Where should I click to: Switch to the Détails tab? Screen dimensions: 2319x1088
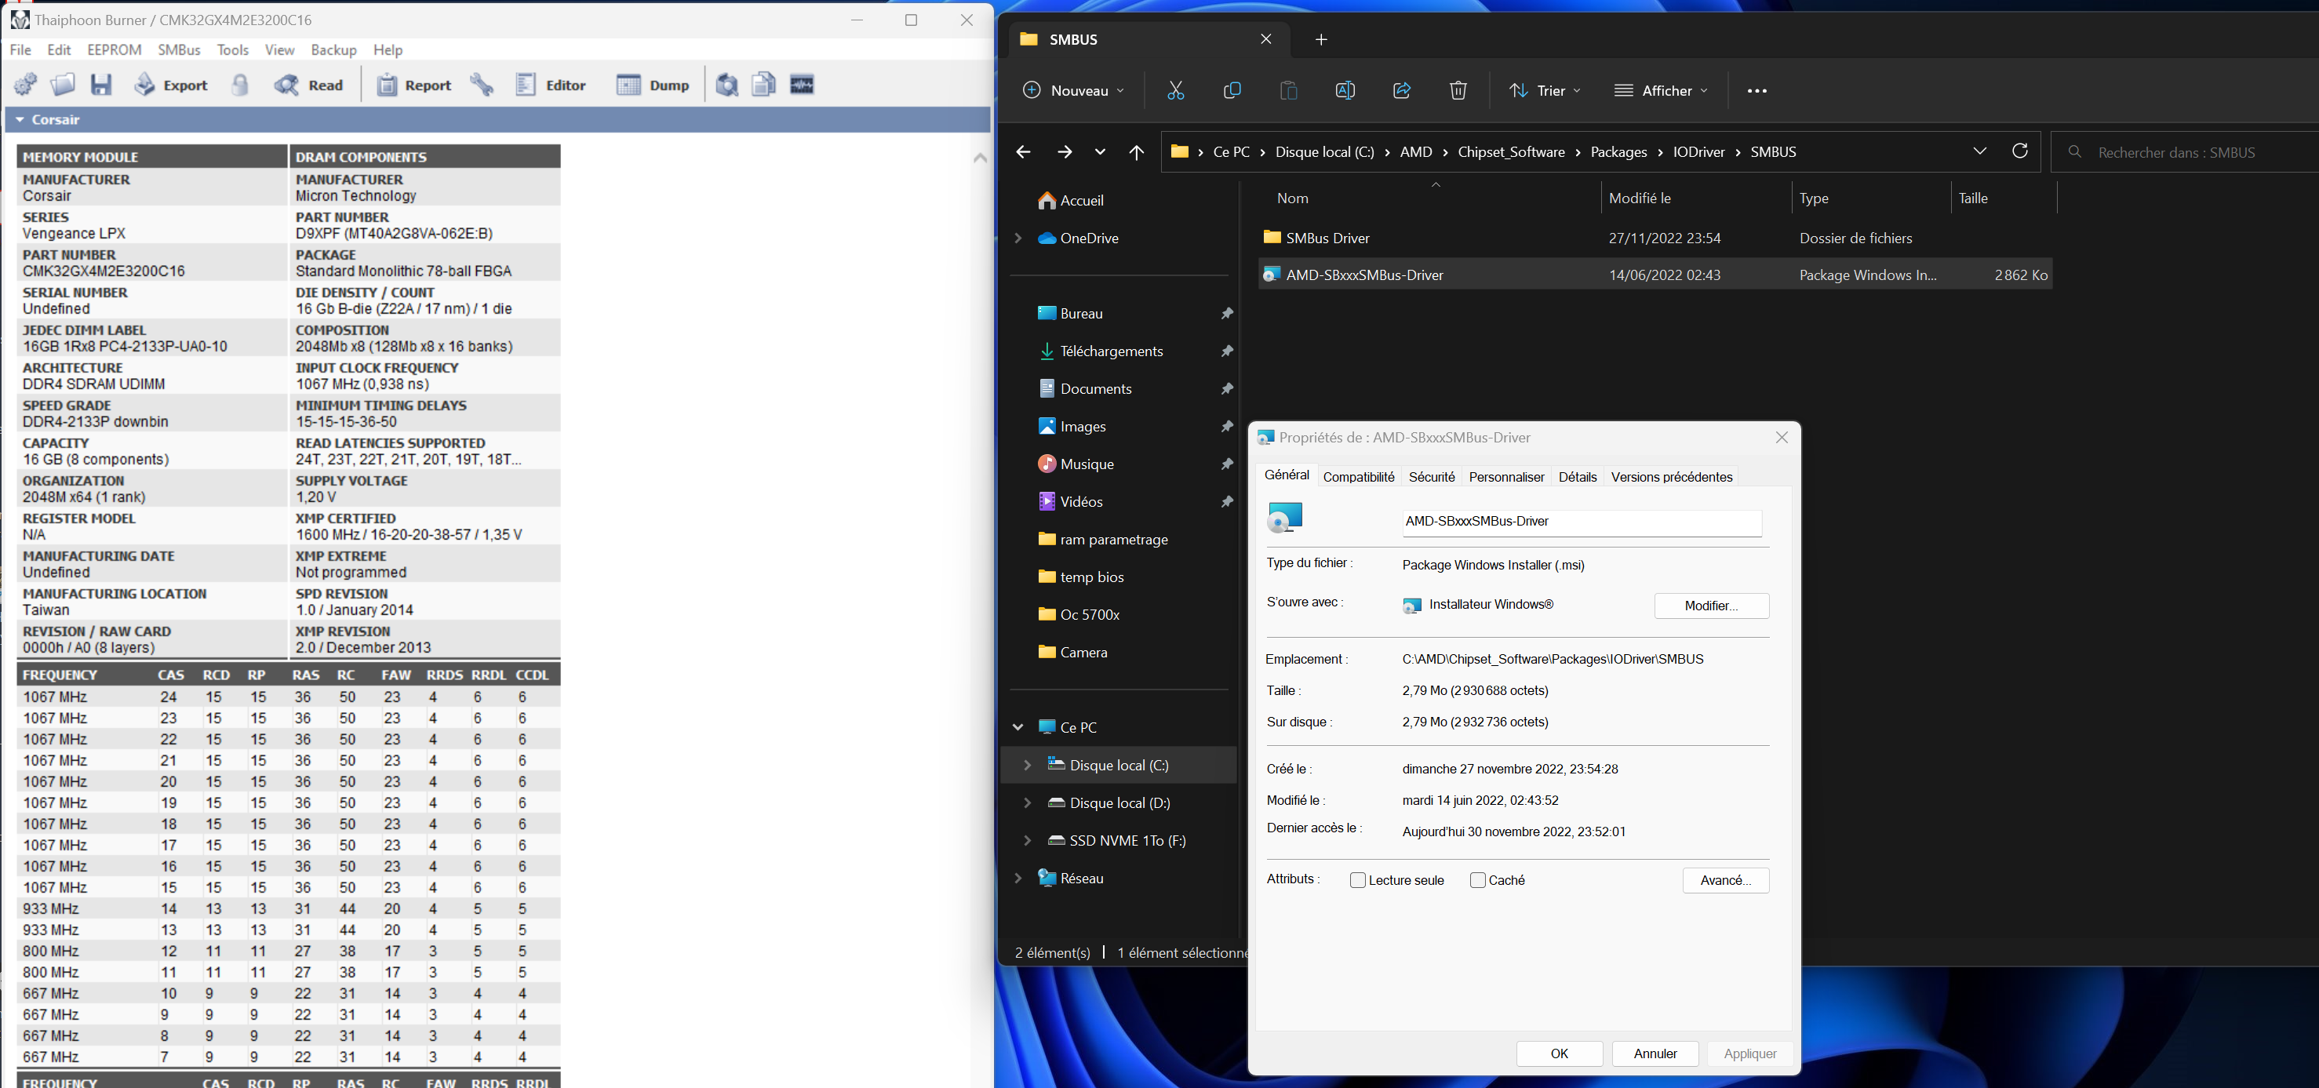tap(1577, 477)
